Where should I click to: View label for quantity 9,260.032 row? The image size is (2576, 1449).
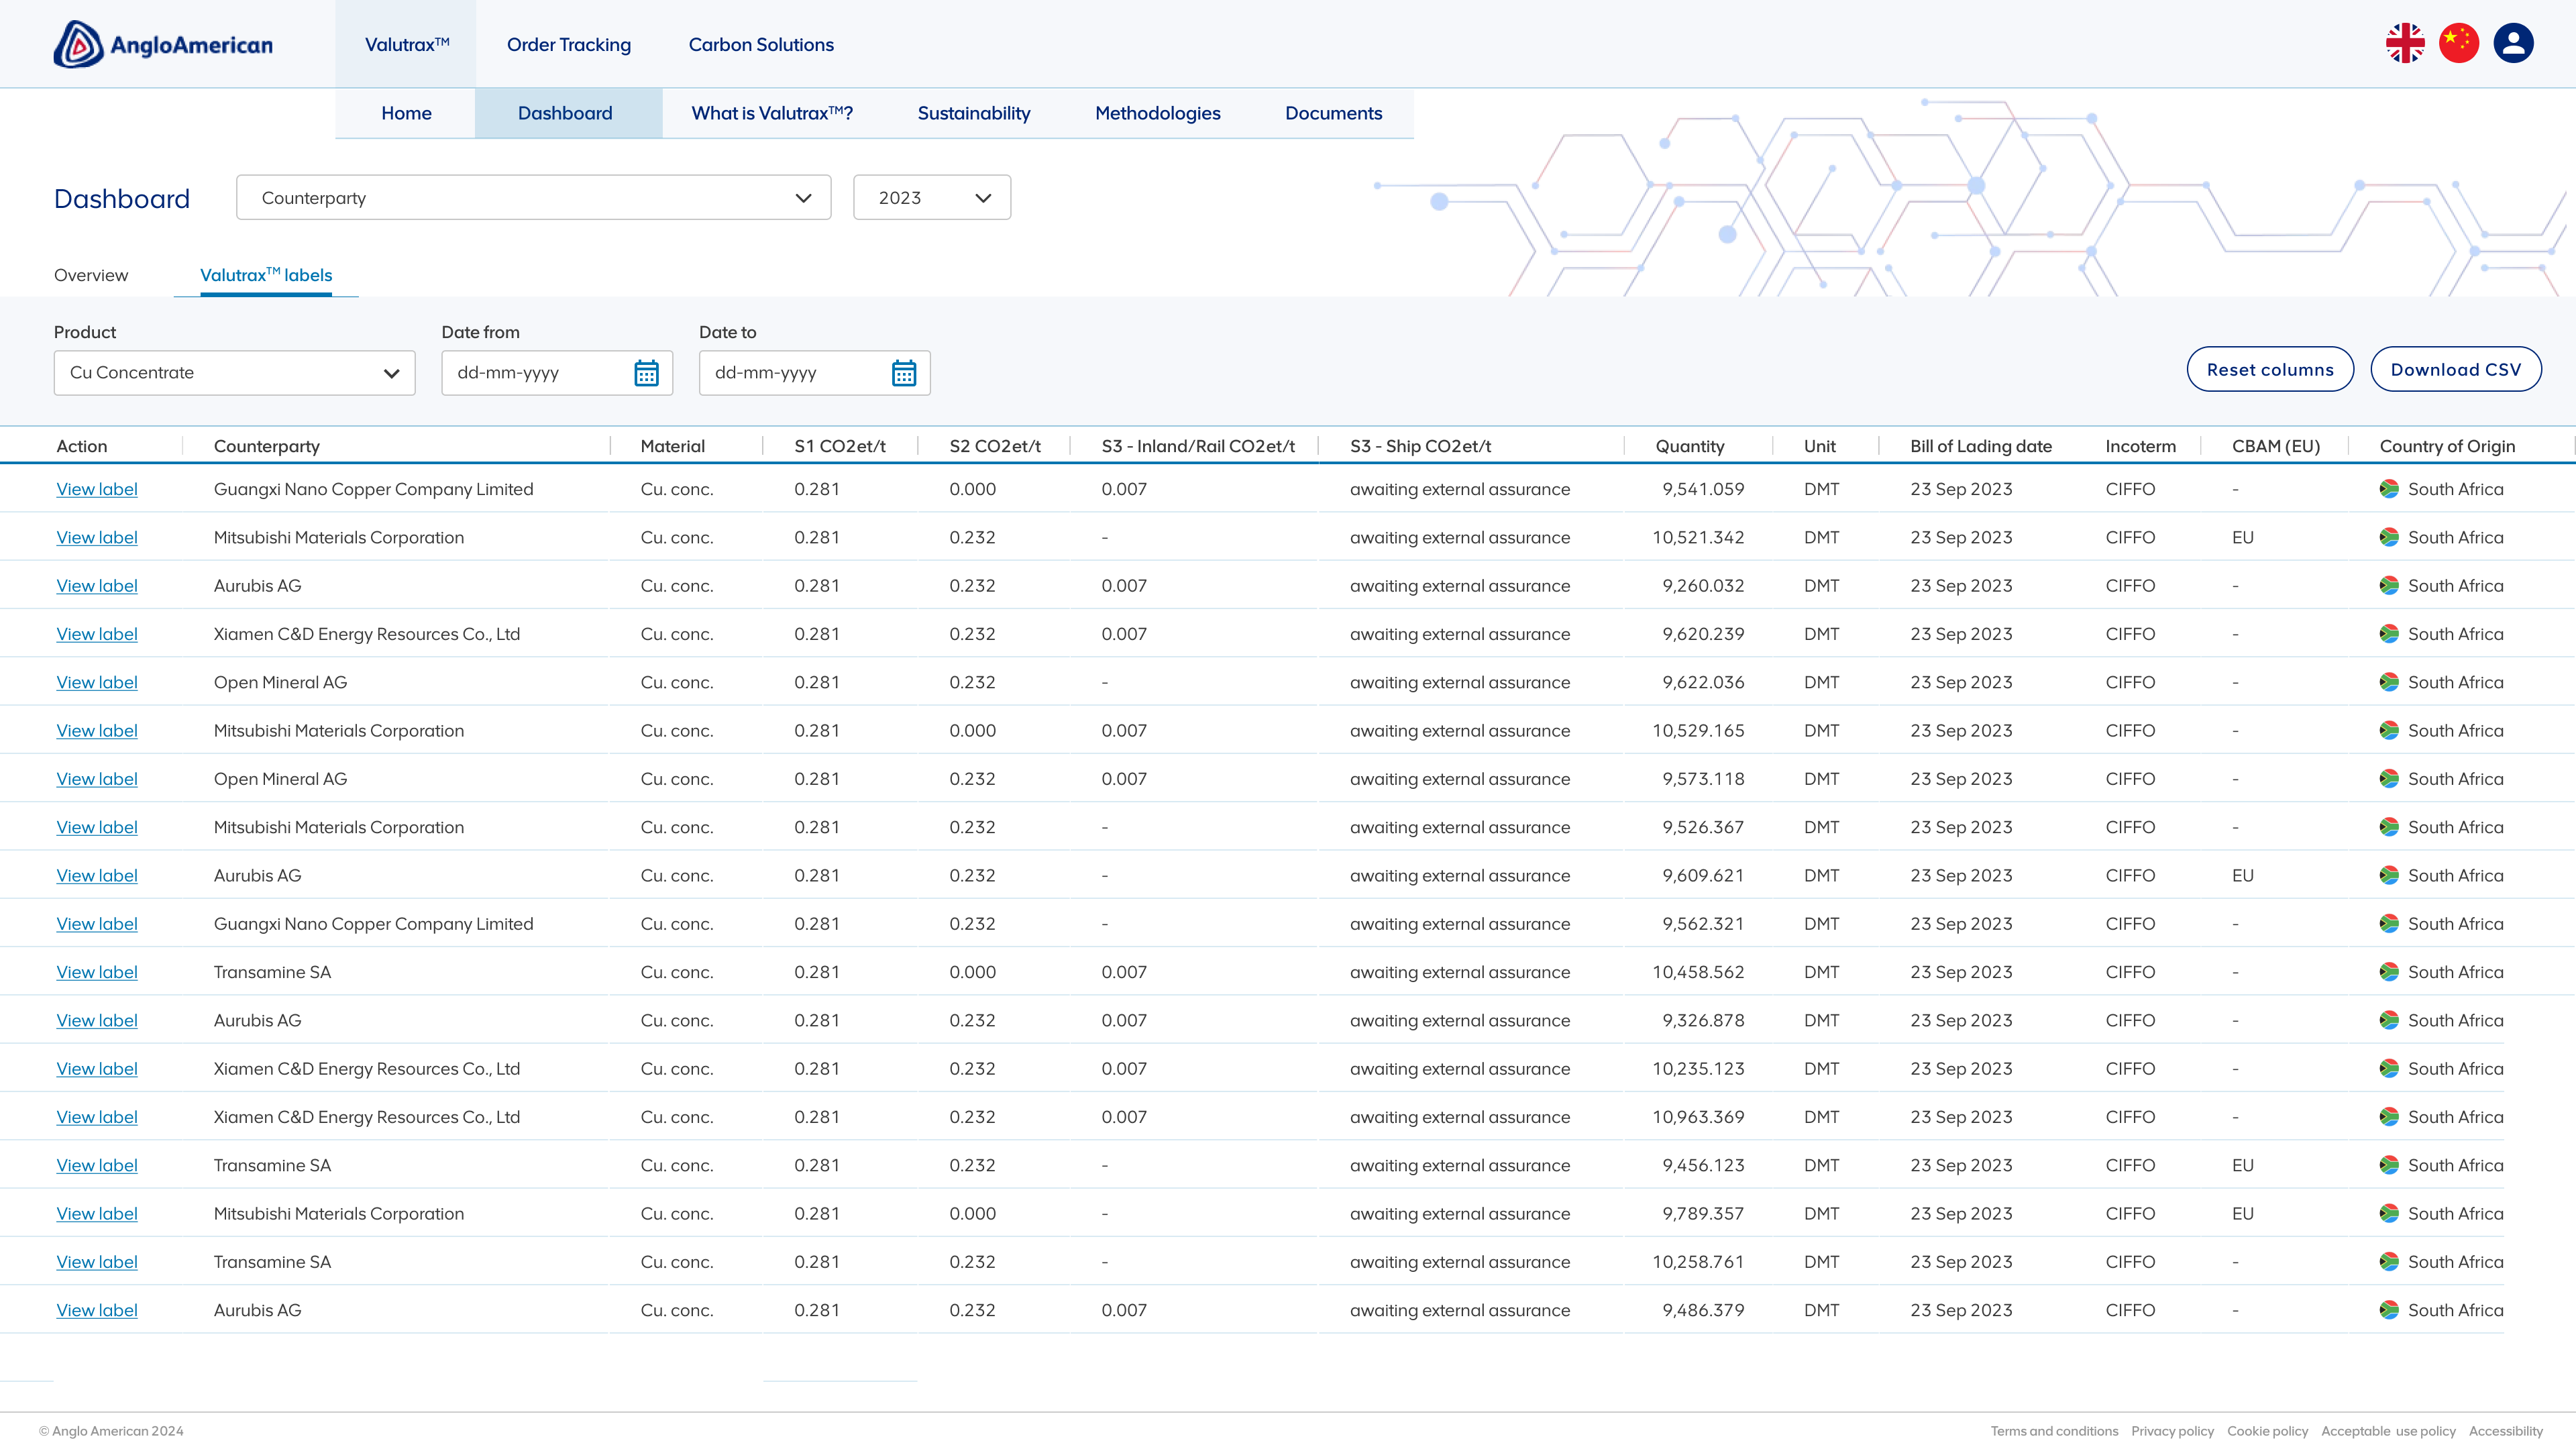97,586
